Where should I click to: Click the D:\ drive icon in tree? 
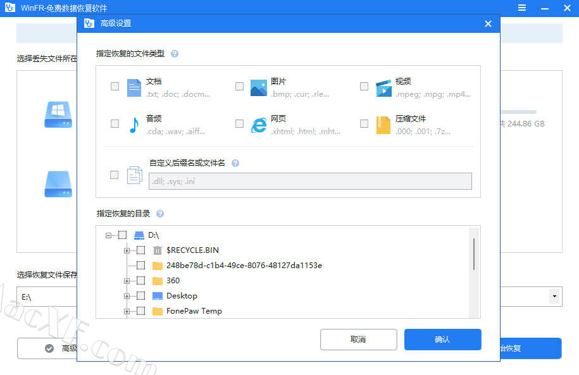coord(139,235)
